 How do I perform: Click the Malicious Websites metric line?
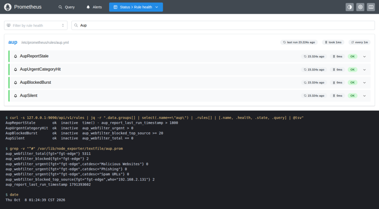coord(77,164)
